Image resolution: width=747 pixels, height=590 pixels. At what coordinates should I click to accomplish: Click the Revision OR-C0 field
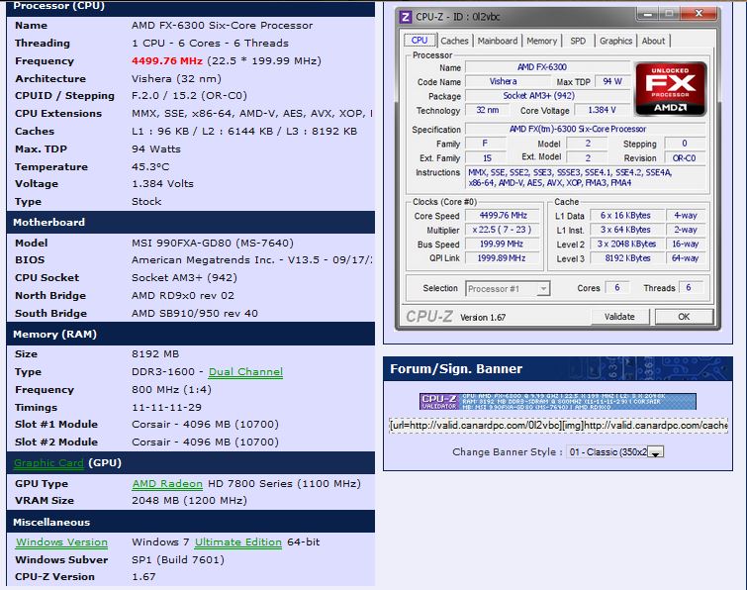(684, 157)
